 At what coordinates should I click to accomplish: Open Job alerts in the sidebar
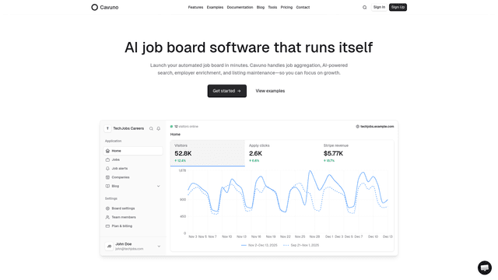click(133, 169)
